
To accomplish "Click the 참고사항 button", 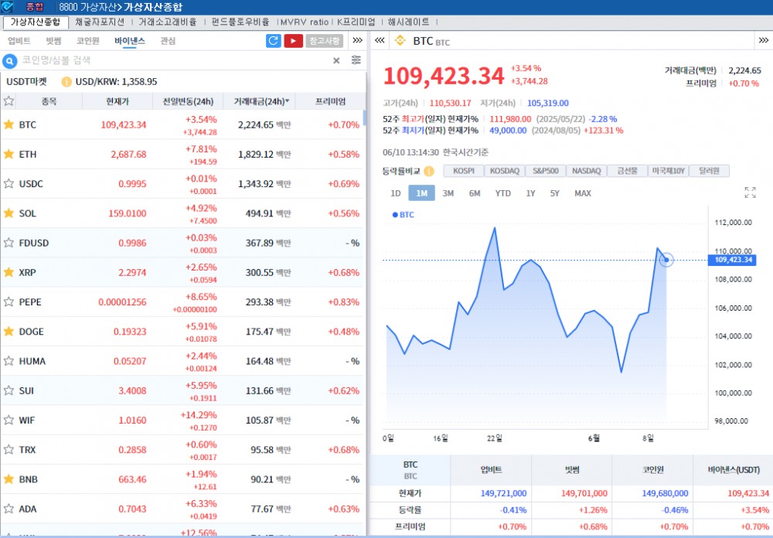I will pyautogui.click(x=325, y=41).
